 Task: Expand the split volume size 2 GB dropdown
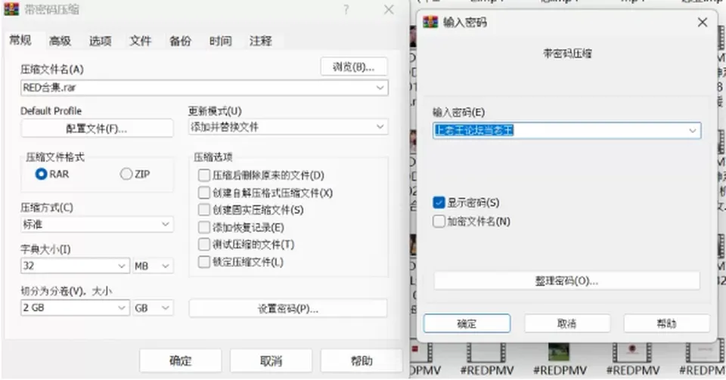(x=121, y=307)
